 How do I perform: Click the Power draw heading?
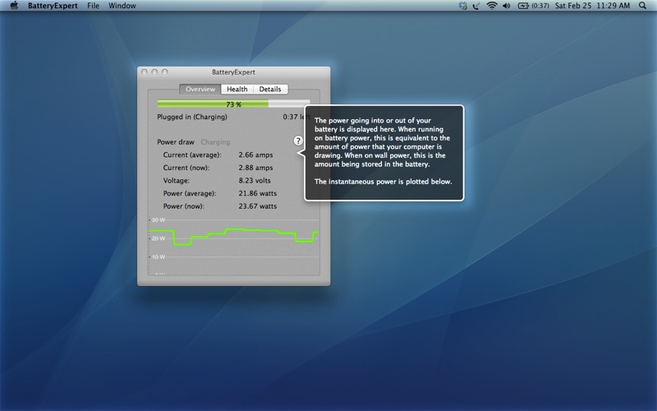pos(176,141)
